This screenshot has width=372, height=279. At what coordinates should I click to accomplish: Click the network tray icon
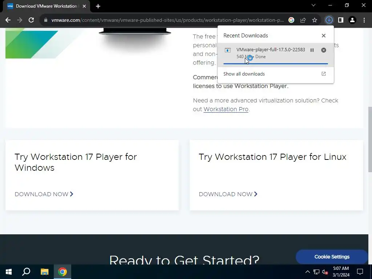[316, 272]
